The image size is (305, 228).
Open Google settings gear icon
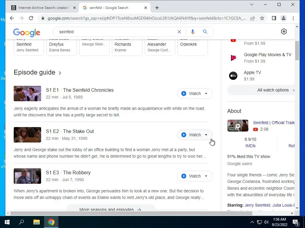coord(284,31)
